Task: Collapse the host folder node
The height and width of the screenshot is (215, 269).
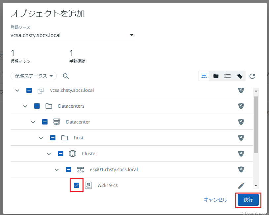Action: click(41, 138)
